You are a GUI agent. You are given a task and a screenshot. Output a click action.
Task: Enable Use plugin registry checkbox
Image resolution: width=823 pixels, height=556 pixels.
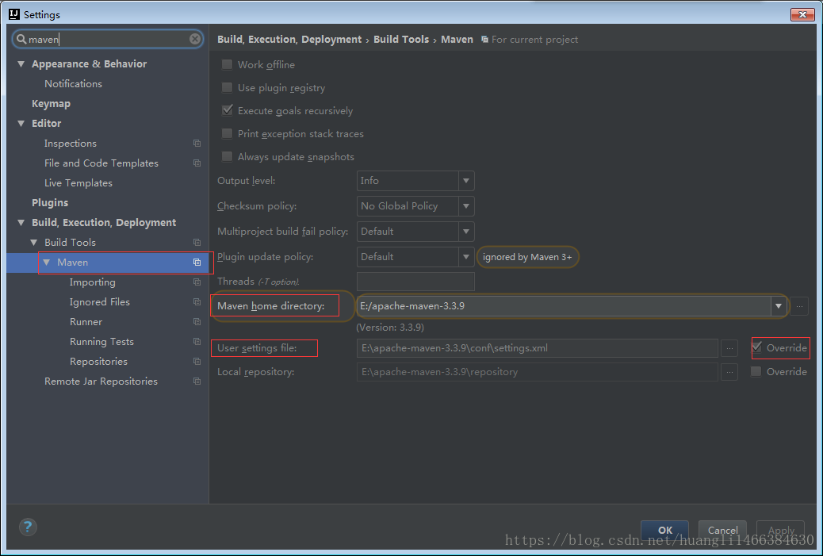(x=227, y=88)
